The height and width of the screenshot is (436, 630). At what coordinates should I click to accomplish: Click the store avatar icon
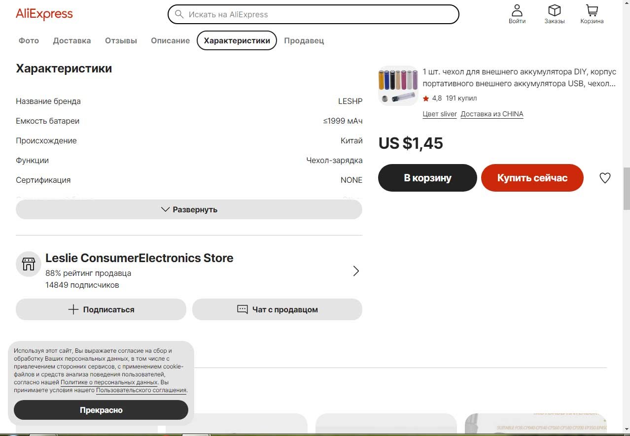pos(28,264)
